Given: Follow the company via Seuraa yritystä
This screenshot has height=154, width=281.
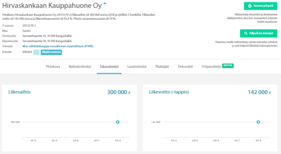Looking at the screenshot, I should (x=261, y=6).
